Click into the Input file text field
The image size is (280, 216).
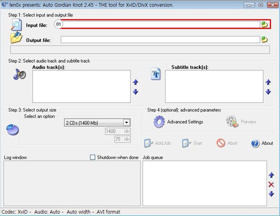pos(160,24)
